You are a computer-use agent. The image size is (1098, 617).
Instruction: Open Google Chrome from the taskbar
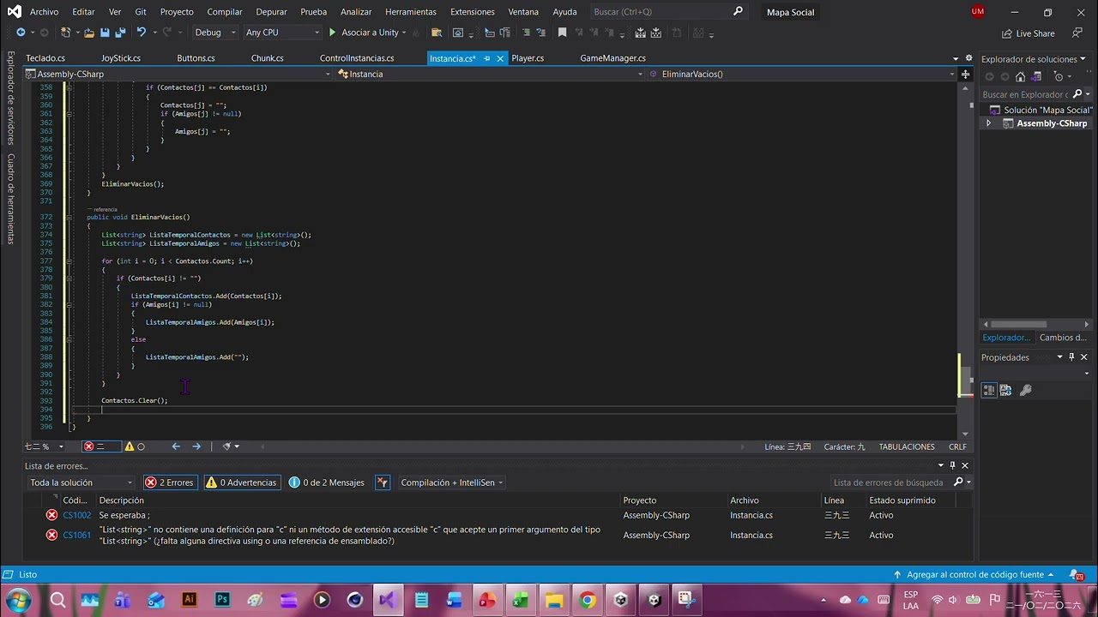[x=588, y=600]
